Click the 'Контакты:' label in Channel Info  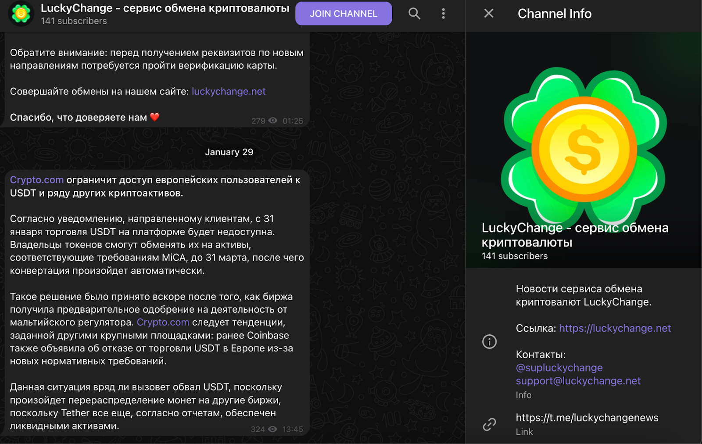click(x=541, y=354)
